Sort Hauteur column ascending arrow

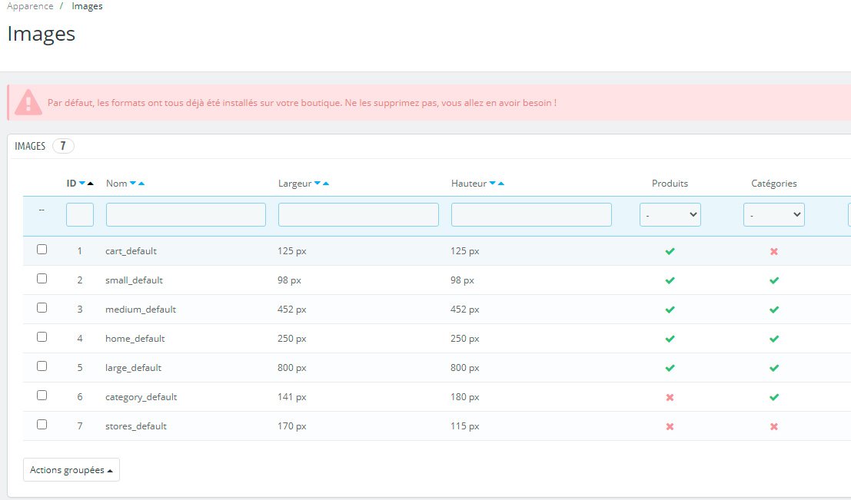coord(501,184)
